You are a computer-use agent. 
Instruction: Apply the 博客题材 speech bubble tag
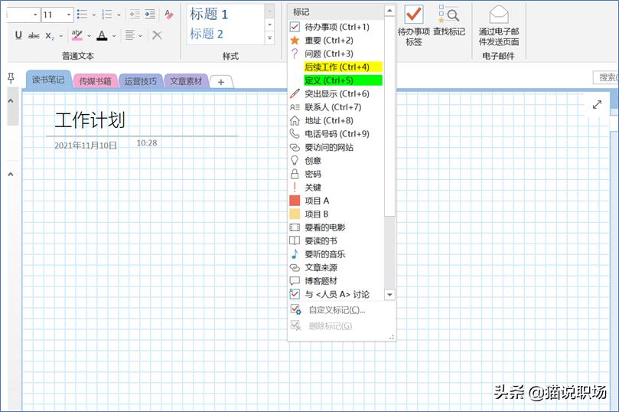pyautogui.click(x=336, y=281)
